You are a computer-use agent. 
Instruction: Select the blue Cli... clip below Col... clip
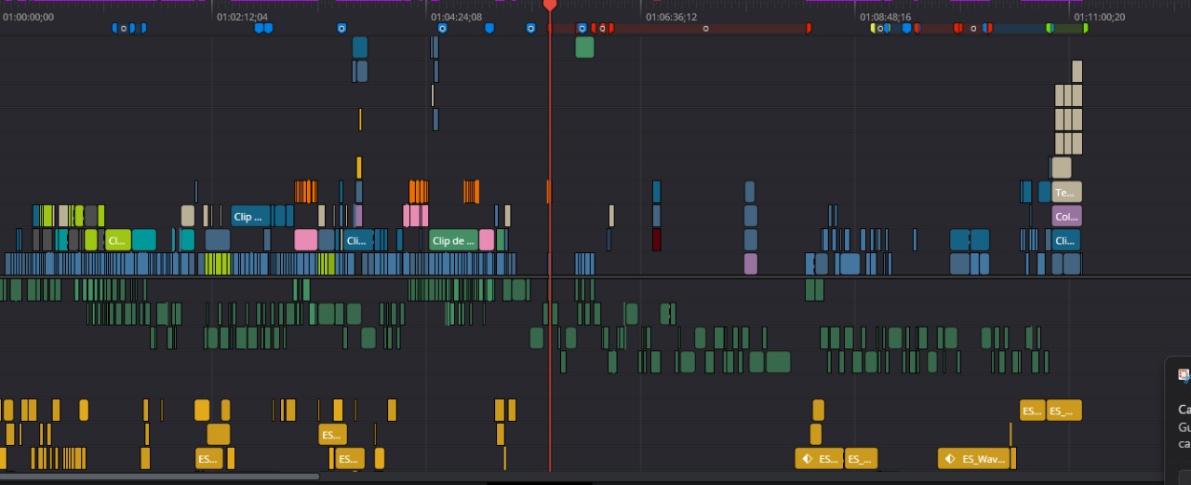(x=1066, y=240)
